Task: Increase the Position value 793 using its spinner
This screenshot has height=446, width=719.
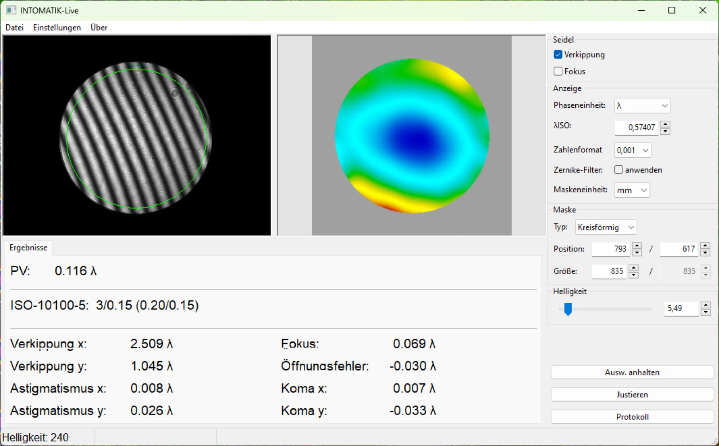Action: point(637,245)
